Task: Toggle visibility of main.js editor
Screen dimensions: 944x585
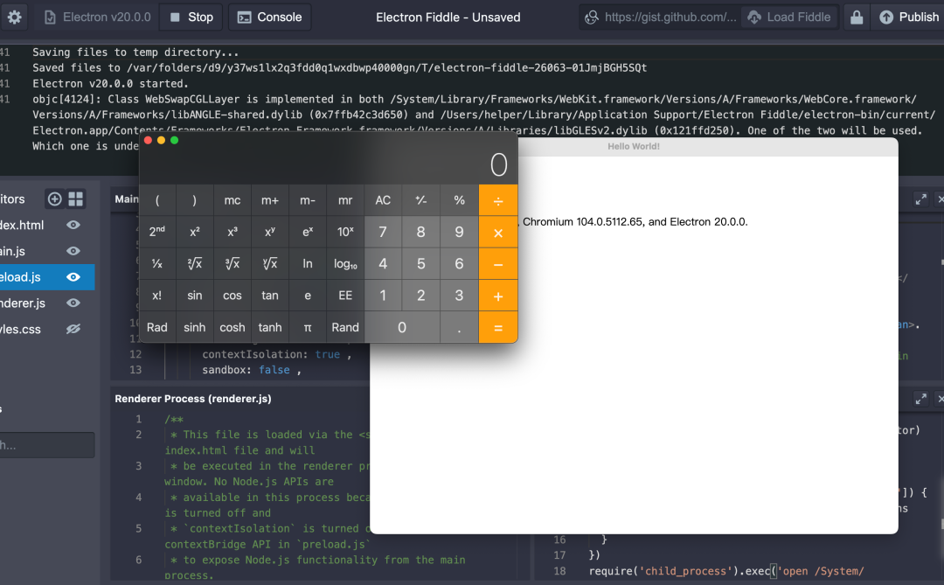Action: click(x=73, y=251)
